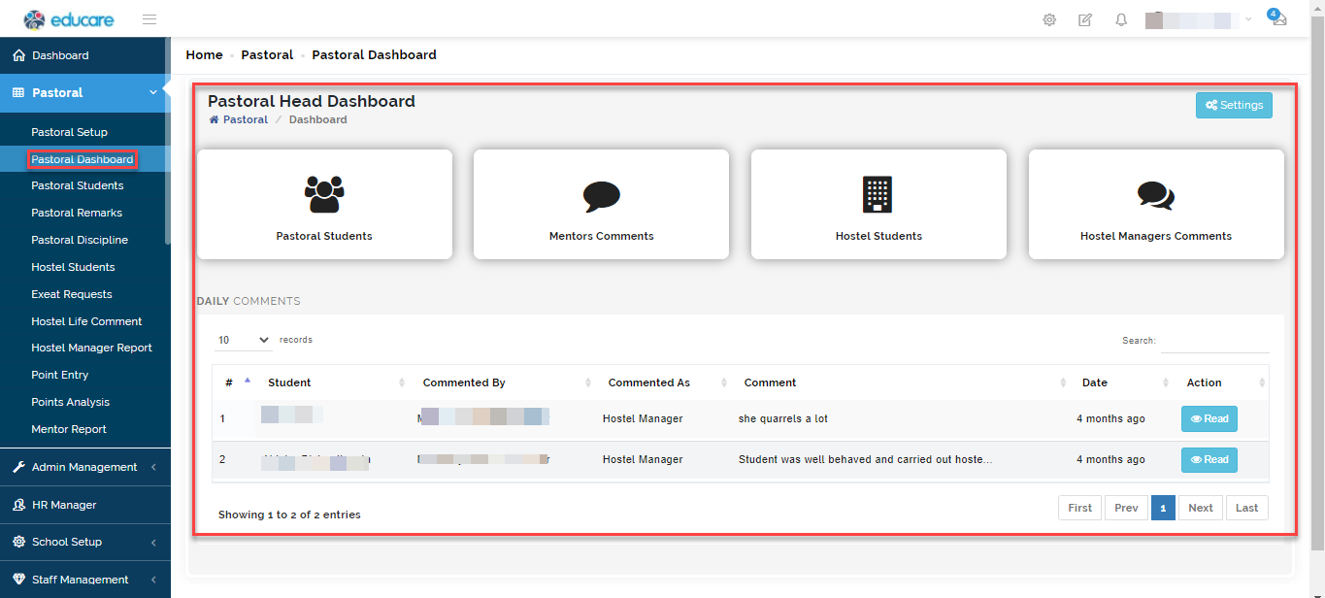Click the Admin Management wrench icon
The image size is (1325, 598).
point(18,467)
